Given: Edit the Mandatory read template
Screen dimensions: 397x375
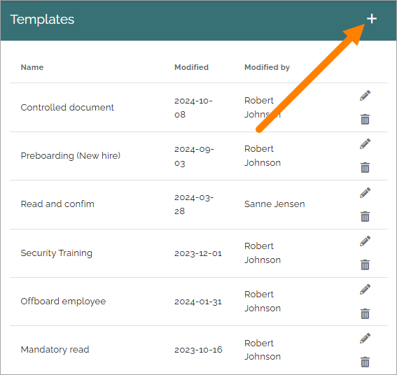Looking at the screenshot, I should tap(365, 339).
